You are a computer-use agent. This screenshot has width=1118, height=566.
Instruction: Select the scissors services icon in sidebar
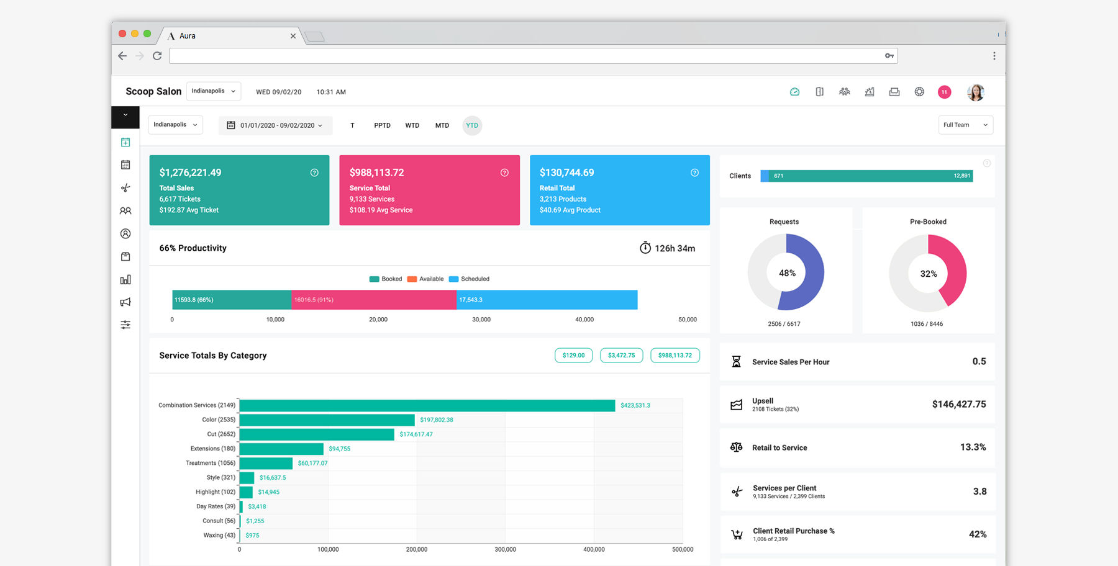coord(125,187)
